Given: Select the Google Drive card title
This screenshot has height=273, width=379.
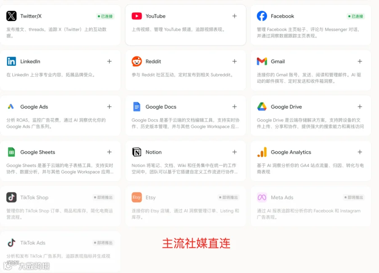Looking at the screenshot, I should coord(286,107).
